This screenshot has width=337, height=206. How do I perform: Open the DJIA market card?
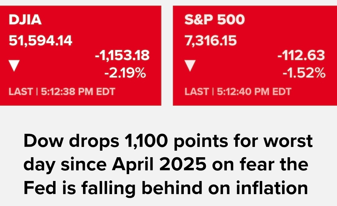[81, 56]
